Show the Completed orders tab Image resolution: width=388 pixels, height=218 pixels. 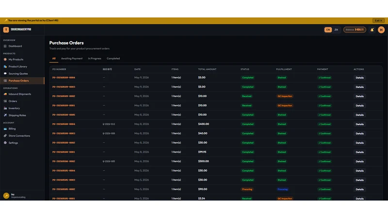[113, 59]
